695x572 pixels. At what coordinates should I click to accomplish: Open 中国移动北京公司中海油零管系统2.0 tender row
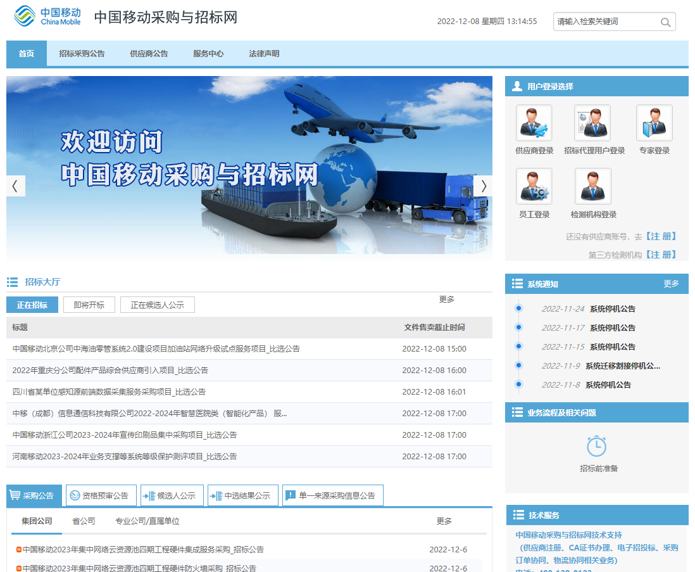[x=249, y=349]
